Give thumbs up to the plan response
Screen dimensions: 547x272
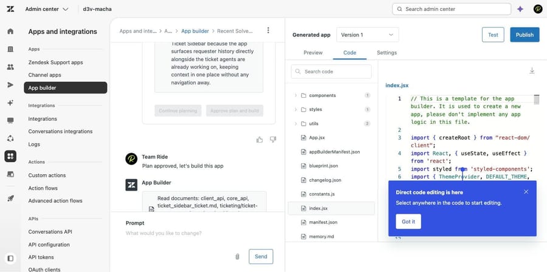click(260, 140)
